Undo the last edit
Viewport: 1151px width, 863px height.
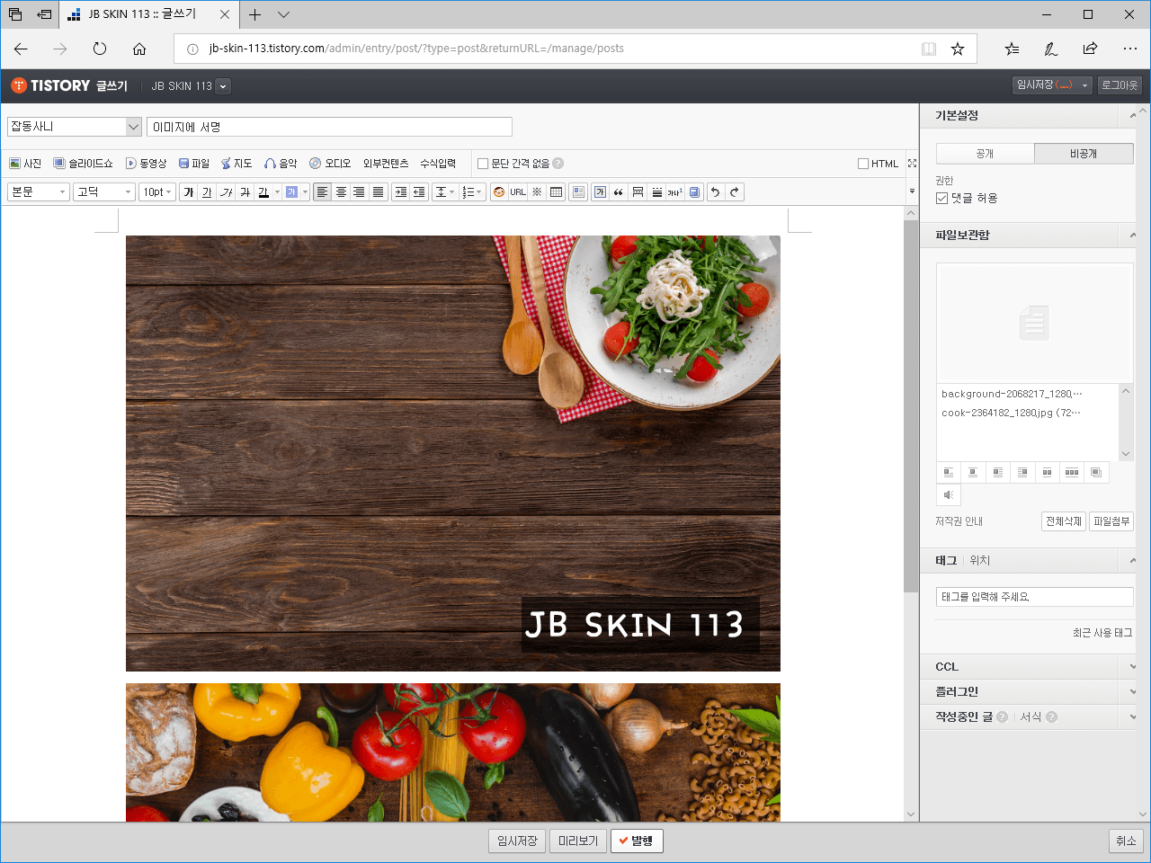click(716, 192)
